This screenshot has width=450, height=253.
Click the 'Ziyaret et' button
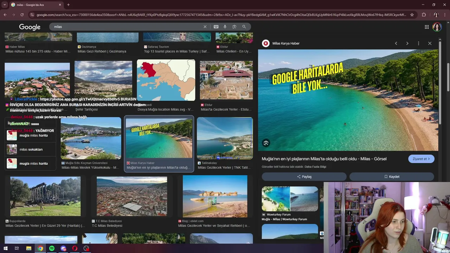click(x=421, y=159)
